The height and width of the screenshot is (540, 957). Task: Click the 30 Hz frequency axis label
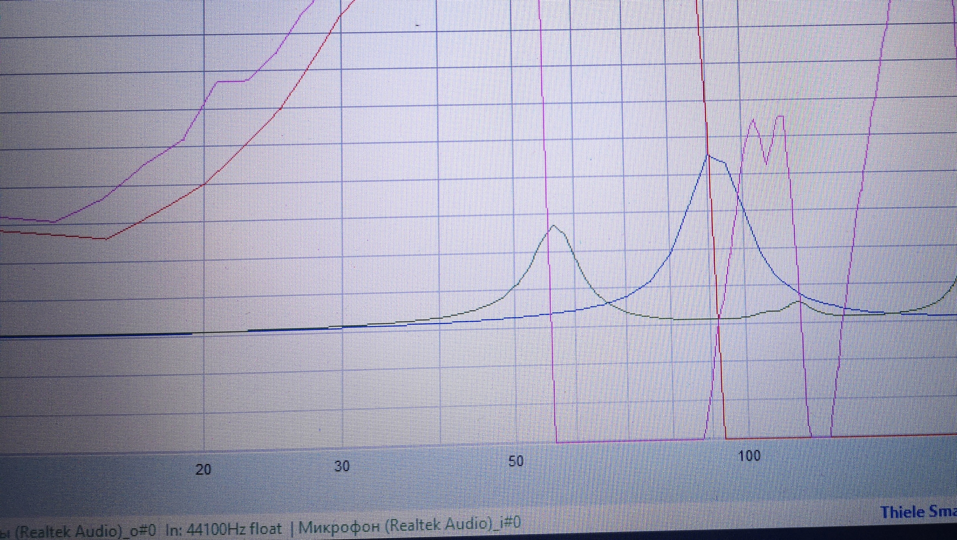(342, 466)
